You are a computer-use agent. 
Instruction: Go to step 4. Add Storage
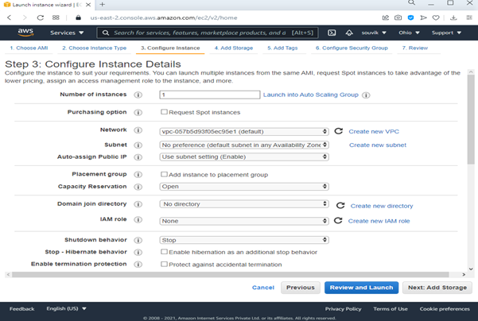[x=234, y=48]
